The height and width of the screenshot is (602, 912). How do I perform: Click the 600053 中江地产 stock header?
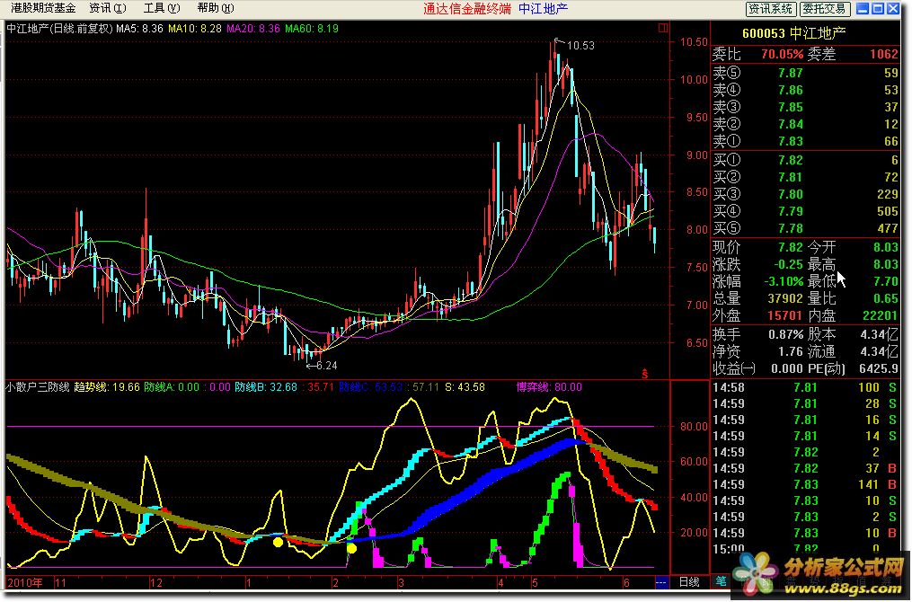tap(794, 33)
